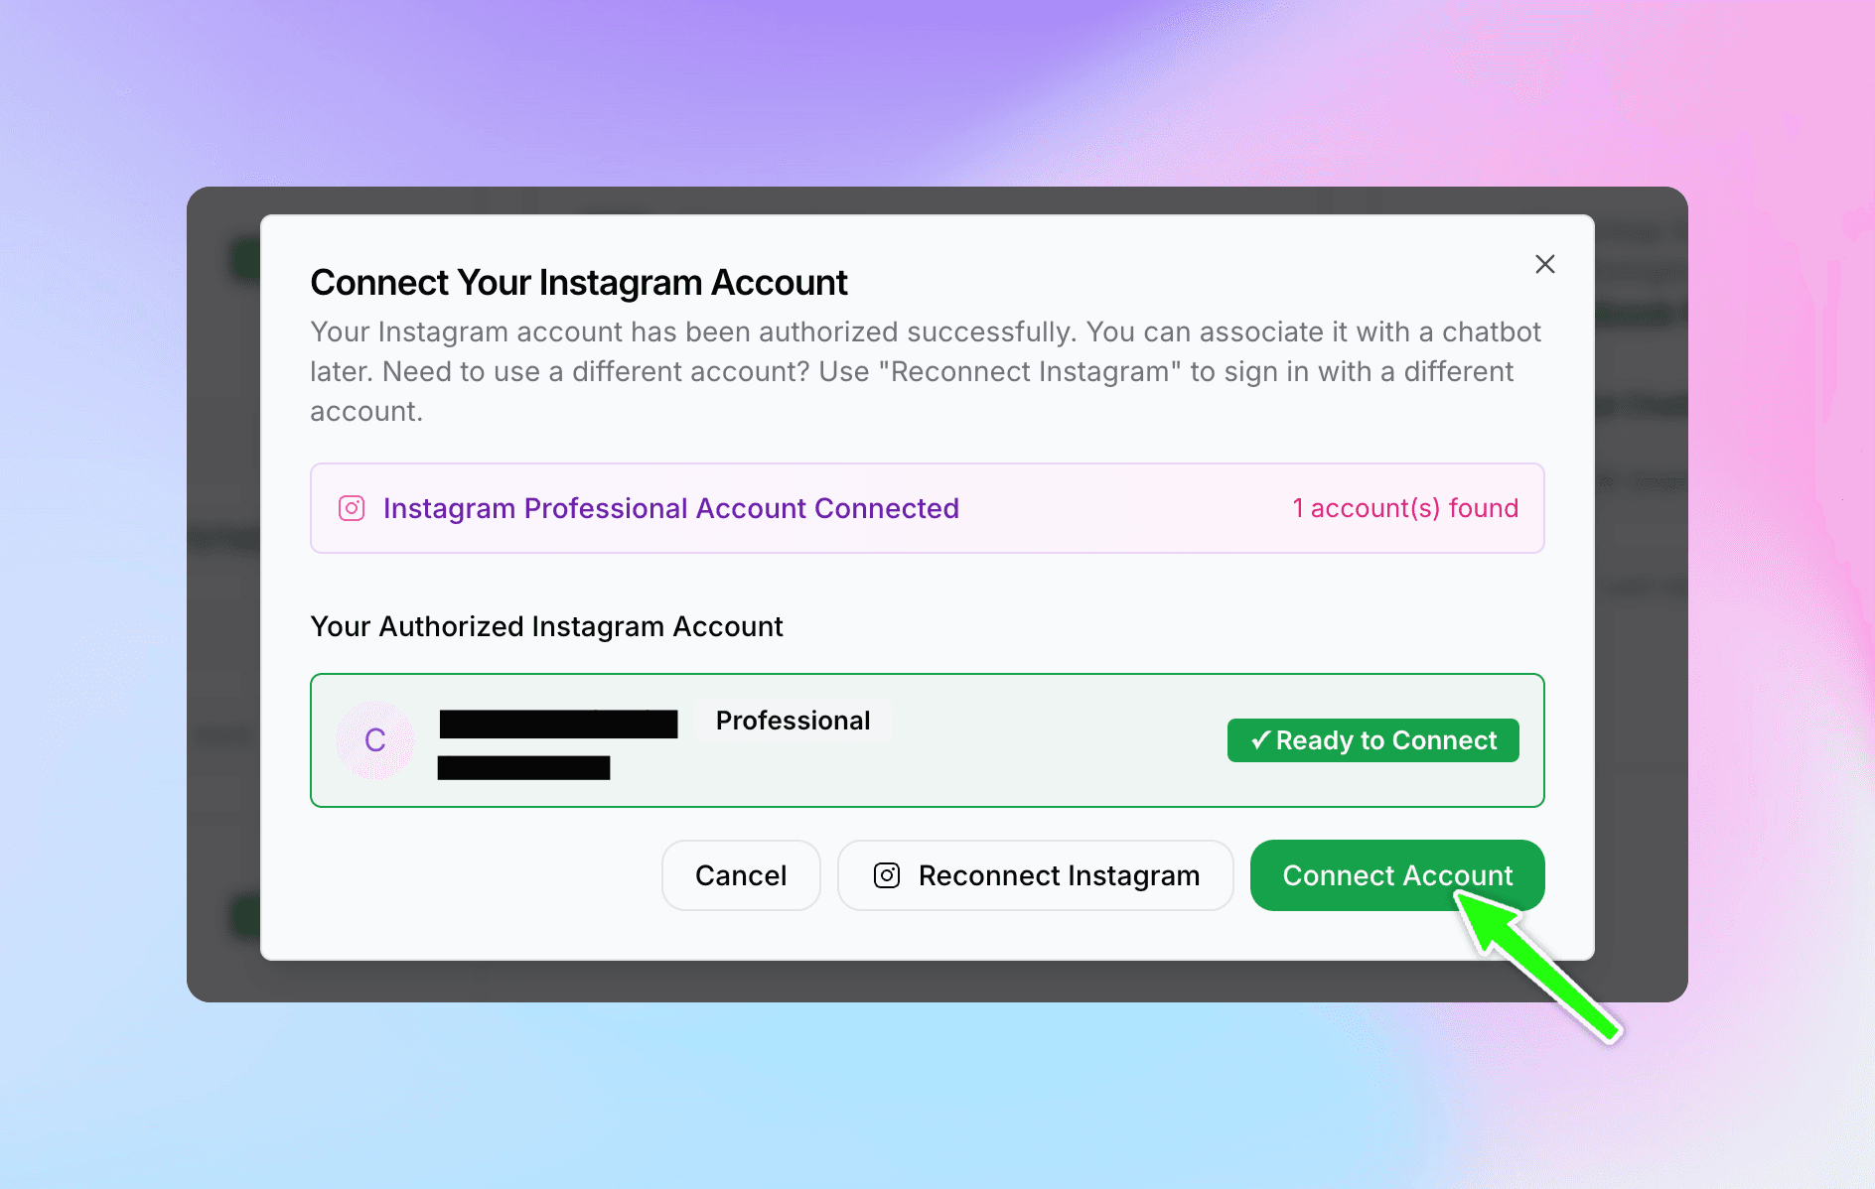Screen dimensions: 1875x1189
Task: Click the redacted account username field
Action: coord(558,723)
